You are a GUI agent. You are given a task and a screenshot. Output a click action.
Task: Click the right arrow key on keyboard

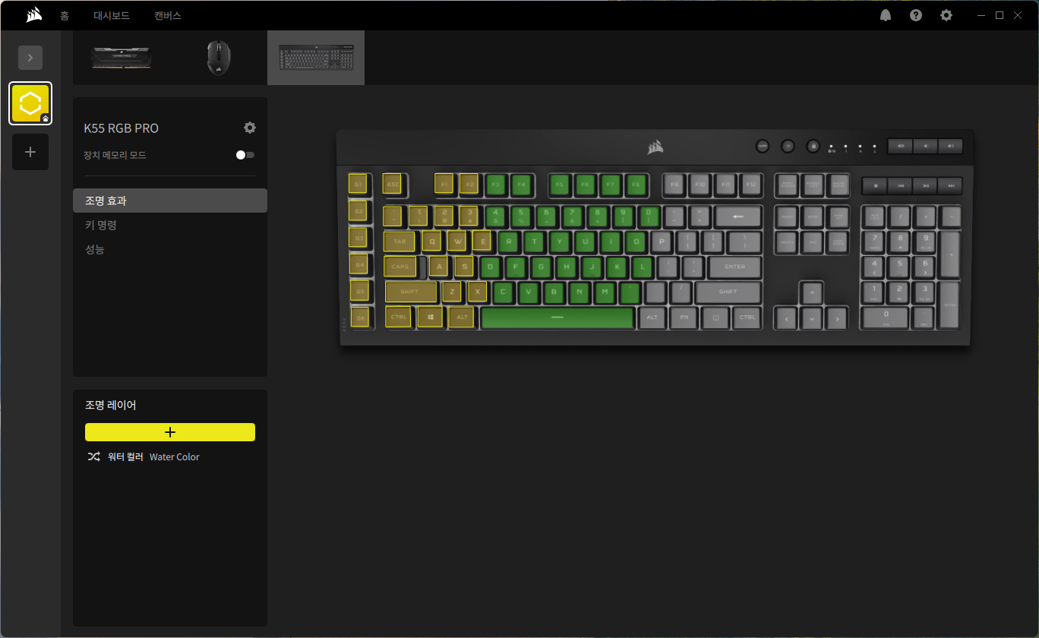(837, 318)
